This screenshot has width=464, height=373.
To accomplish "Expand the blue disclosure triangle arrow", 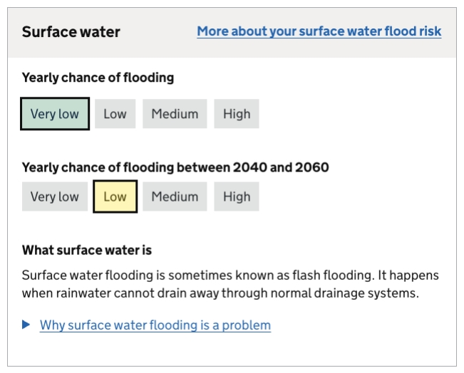I will tap(26, 325).
